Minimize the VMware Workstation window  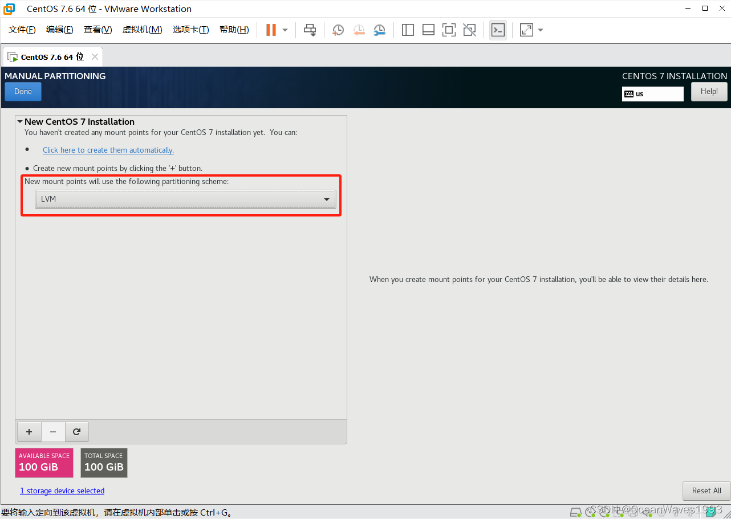pos(689,9)
